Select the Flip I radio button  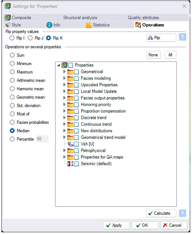point(12,38)
